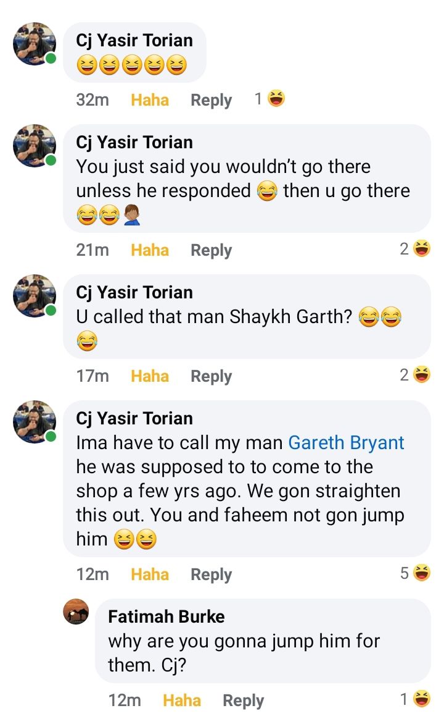Reply to the emoji-only comment
Viewport: 444px width, 724px height.
coord(211,100)
